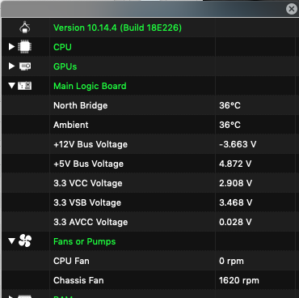Select the Fans or Pumps label

[85, 241]
